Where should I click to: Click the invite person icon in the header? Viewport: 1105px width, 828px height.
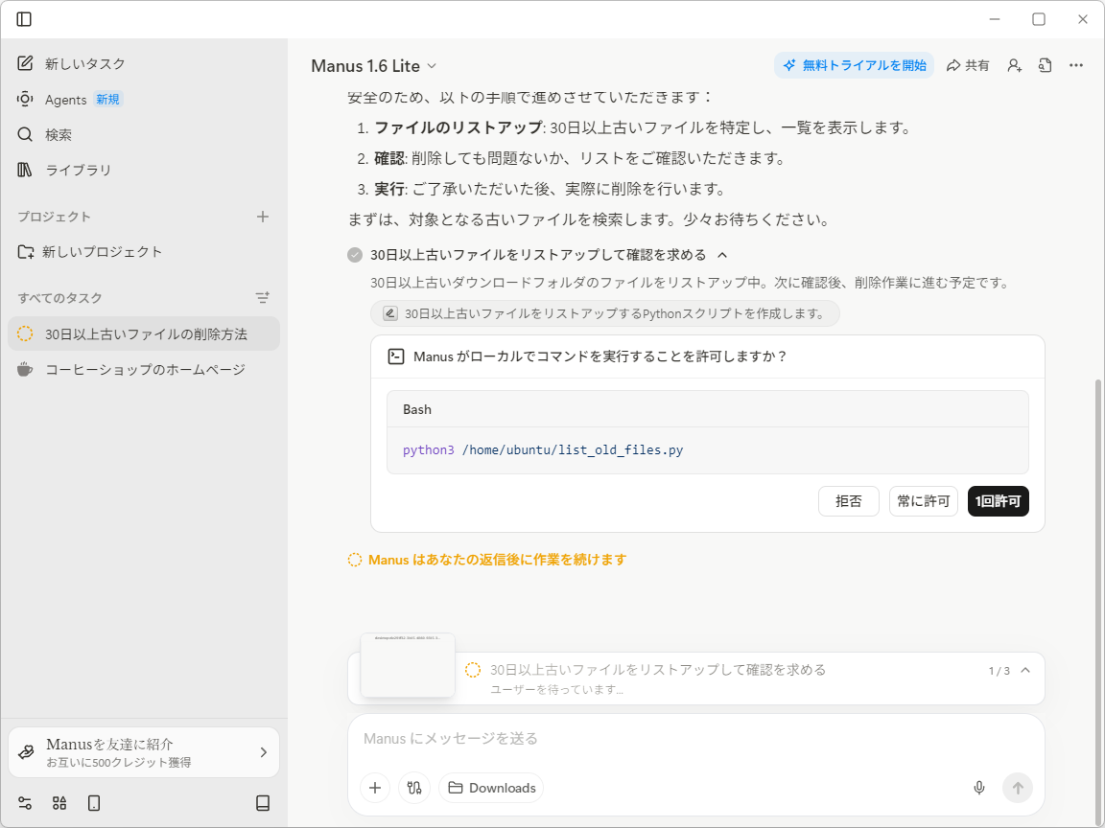coord(1014,65)
